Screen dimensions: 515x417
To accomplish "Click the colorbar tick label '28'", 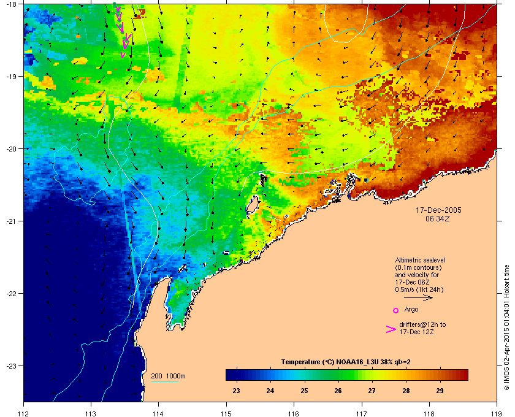I will coord(406,391).
